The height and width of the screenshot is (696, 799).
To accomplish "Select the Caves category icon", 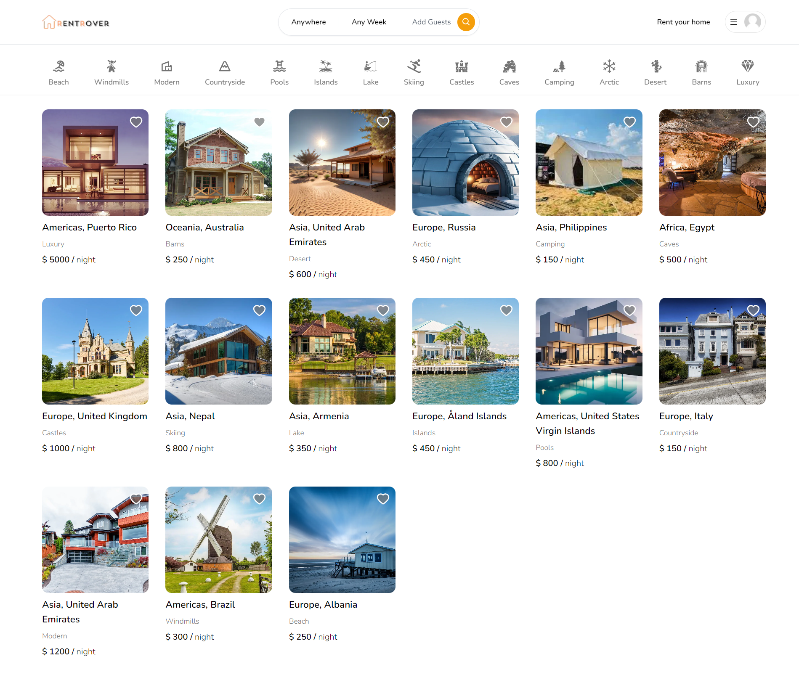I will [509, 72].
